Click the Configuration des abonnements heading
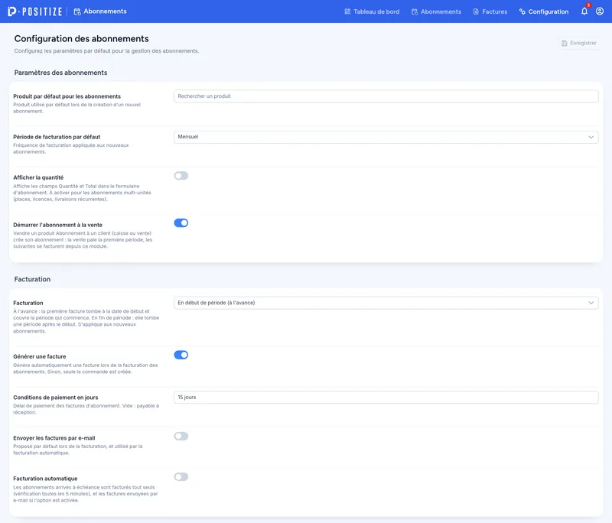 click(82, 38)
